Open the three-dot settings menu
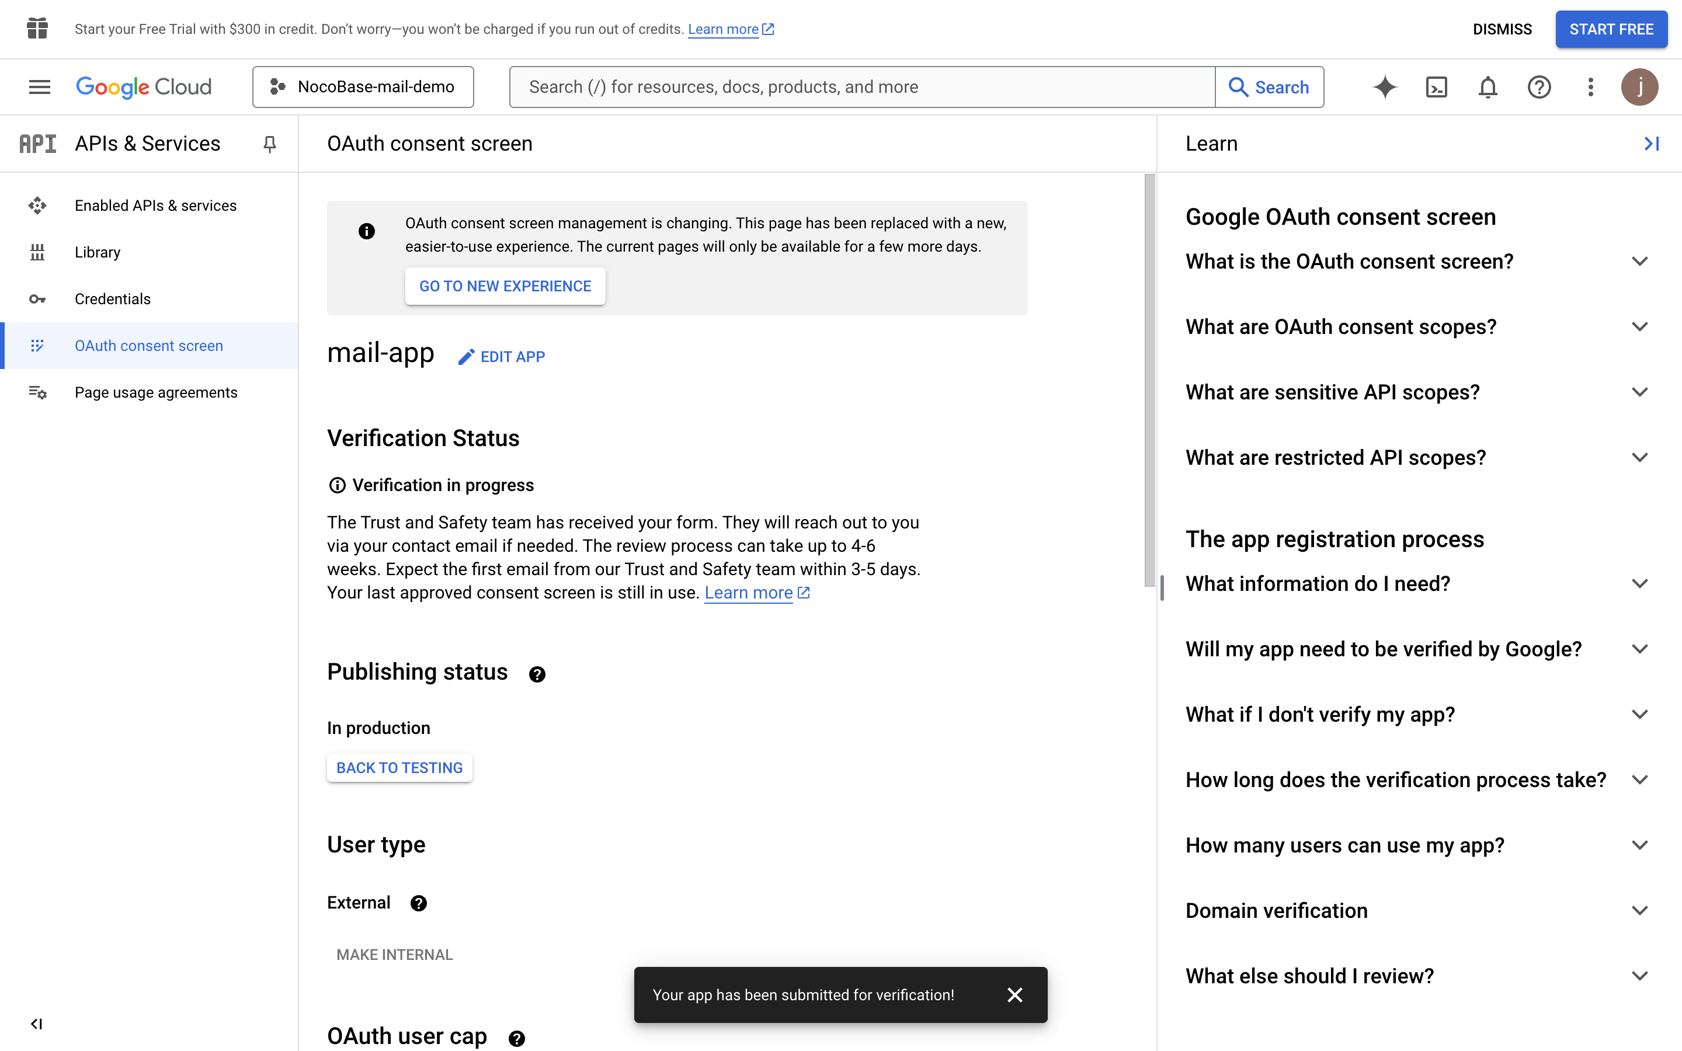Viewport: 1682px width, 1051px height. (x=1590, y=87)
